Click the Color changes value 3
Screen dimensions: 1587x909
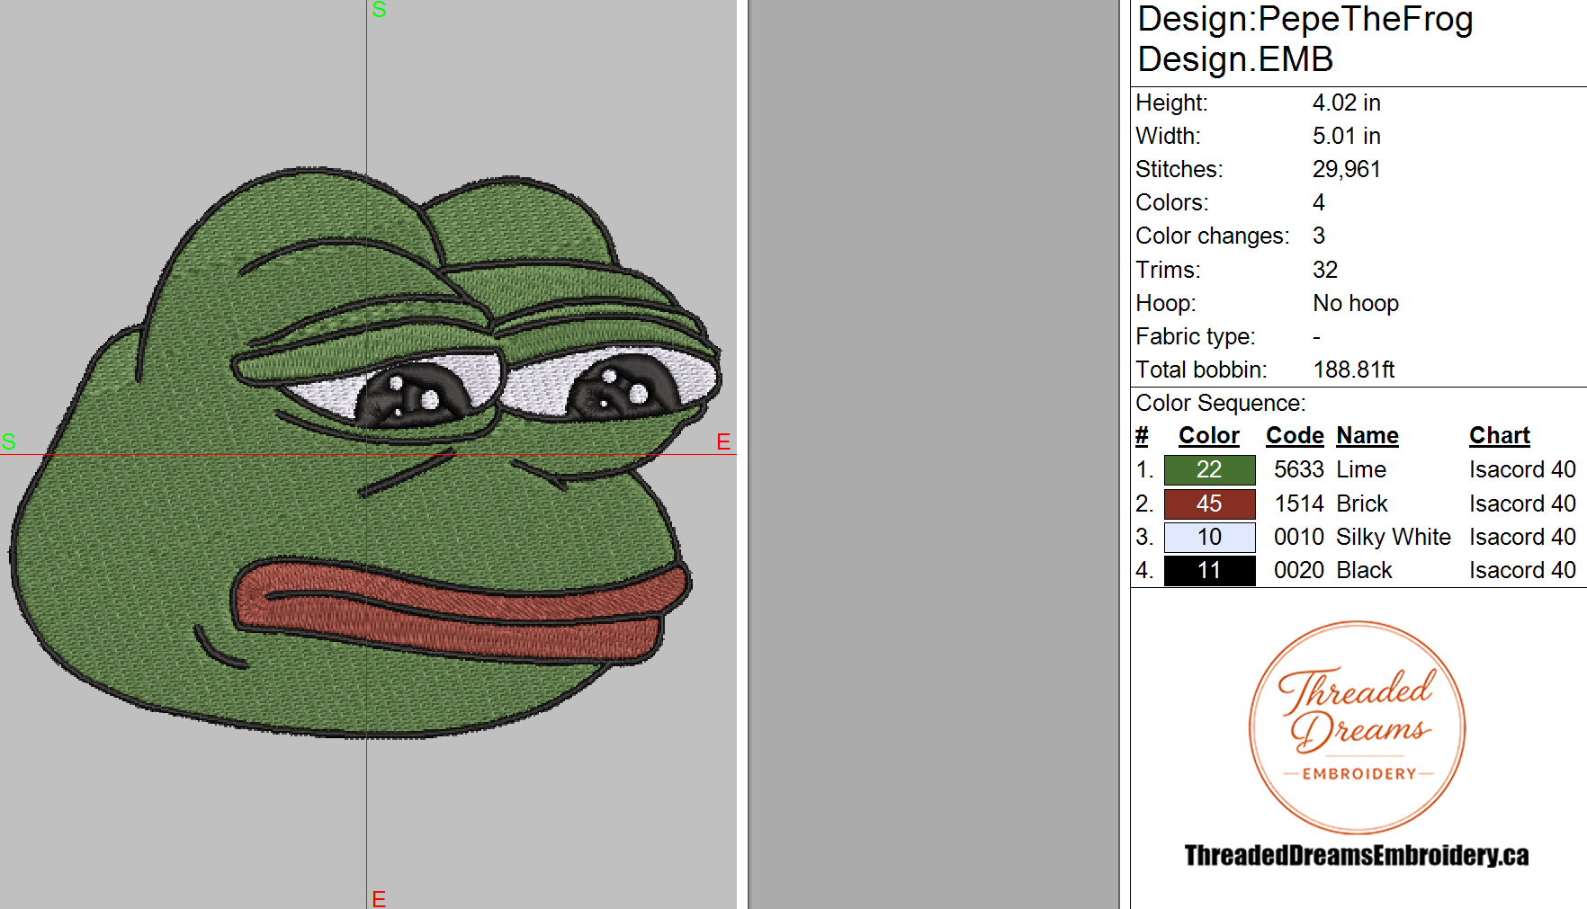pyautogui.click(x=1319, y=236)
